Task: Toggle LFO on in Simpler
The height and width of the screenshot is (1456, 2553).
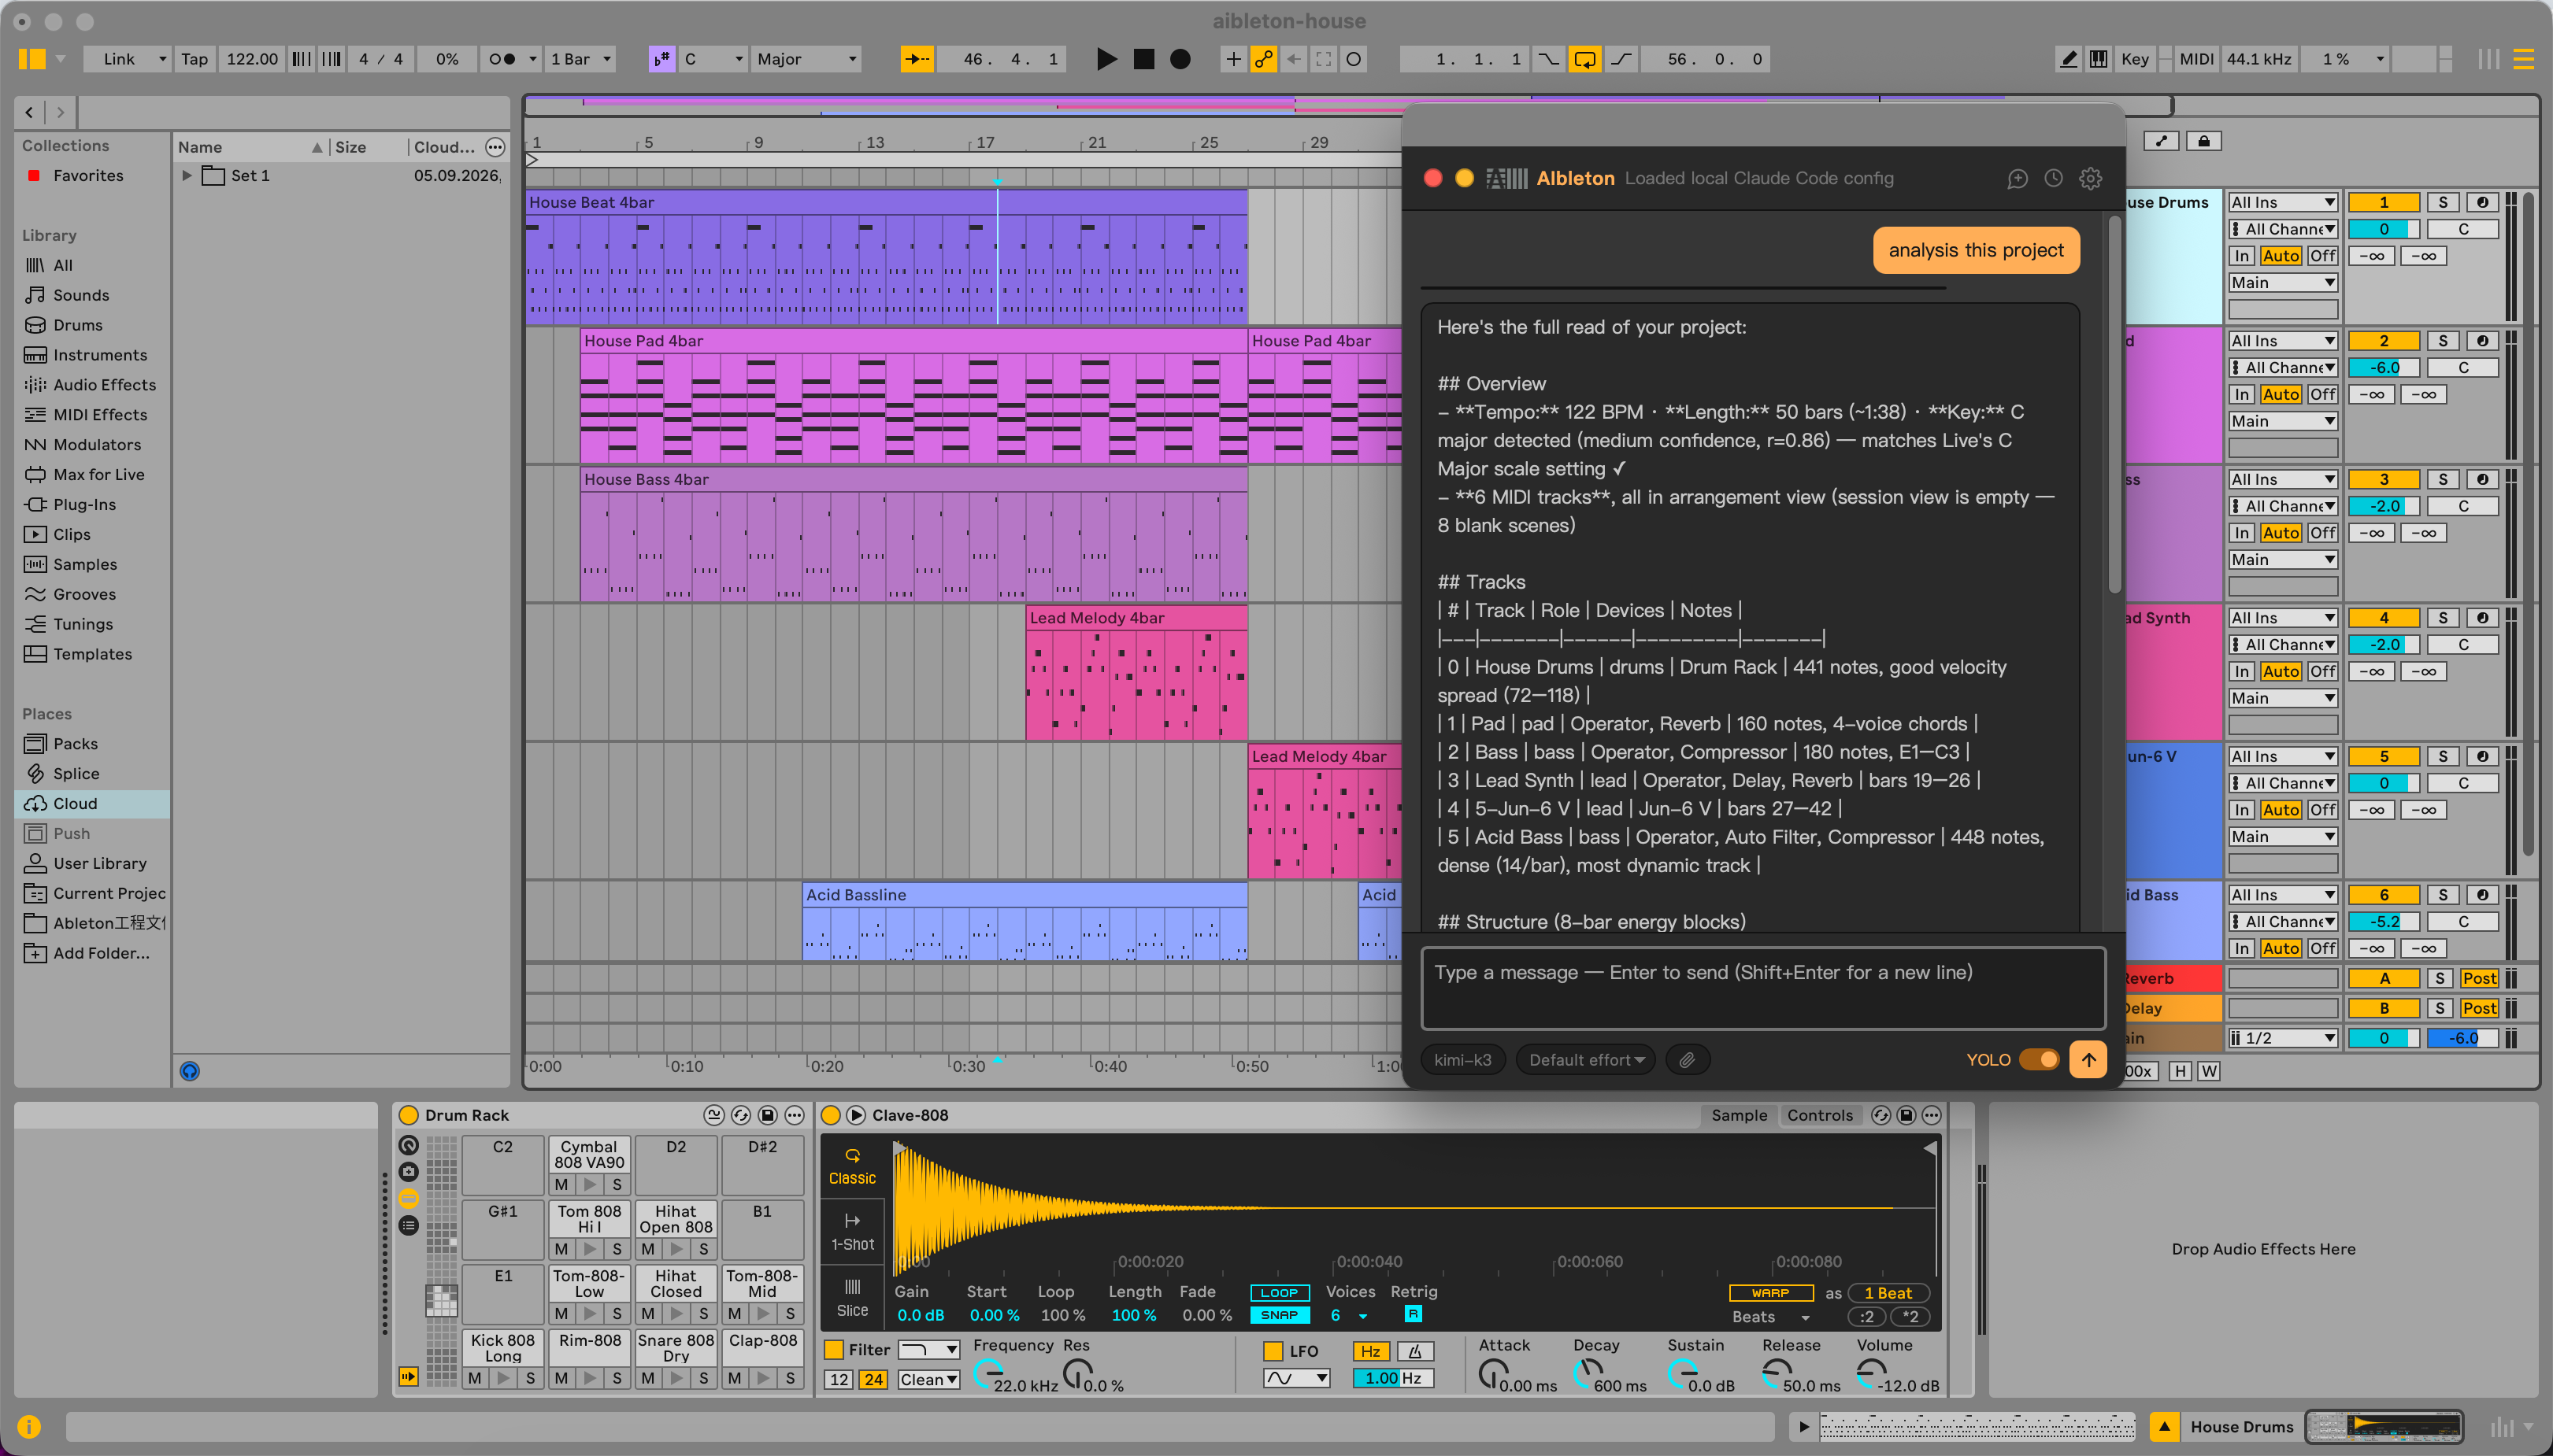Action: 1273,1351
